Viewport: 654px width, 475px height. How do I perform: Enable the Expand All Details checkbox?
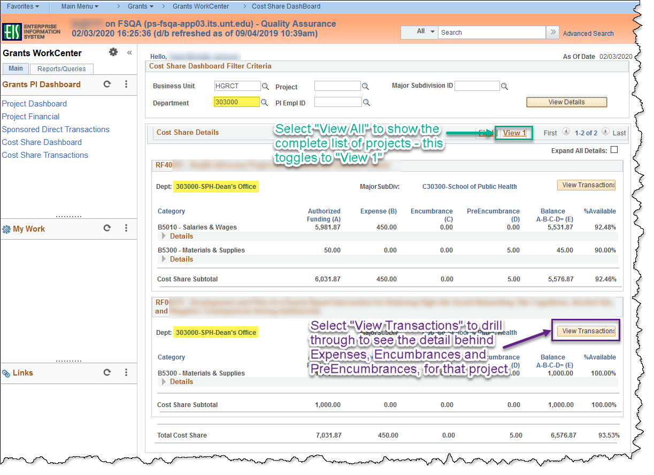coord(614,150)
